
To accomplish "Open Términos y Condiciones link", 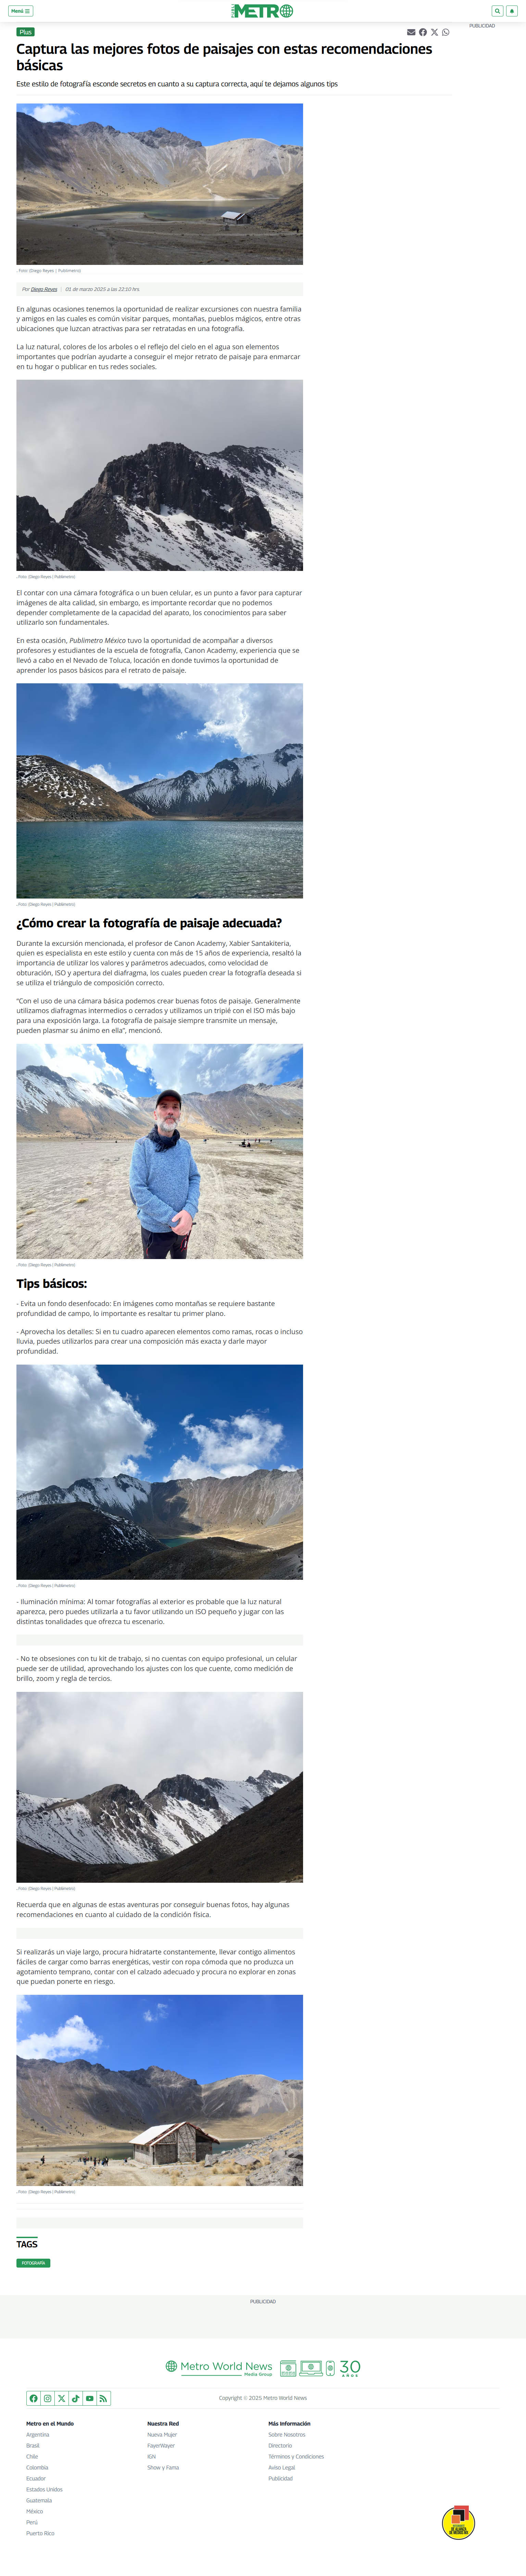I will pos(296,2456).
